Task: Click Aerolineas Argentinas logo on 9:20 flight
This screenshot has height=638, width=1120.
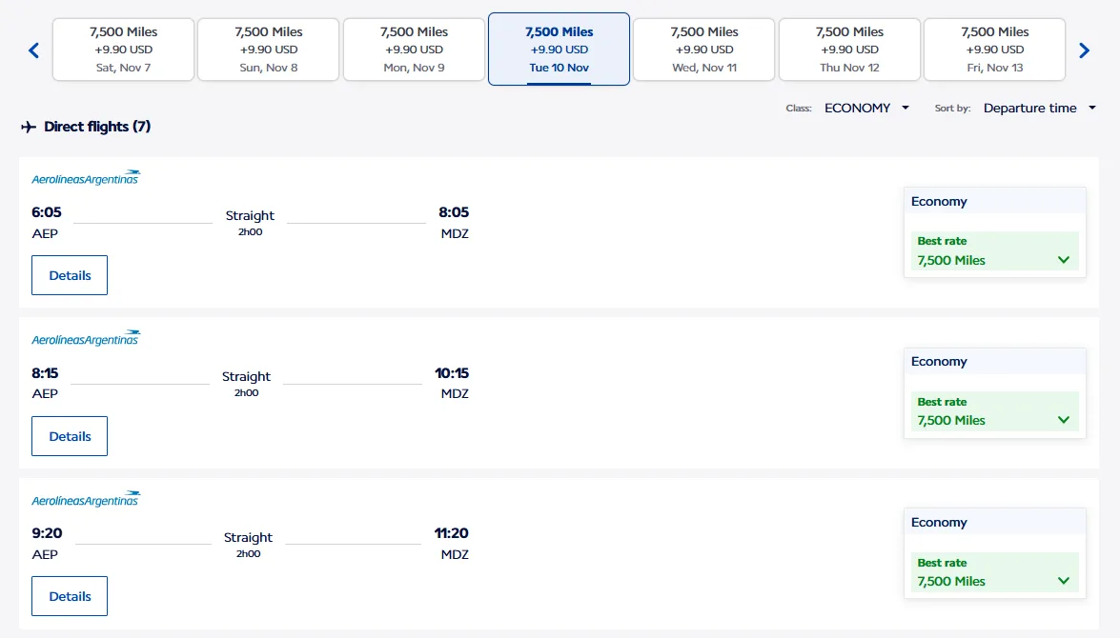Action: (86, 500)
